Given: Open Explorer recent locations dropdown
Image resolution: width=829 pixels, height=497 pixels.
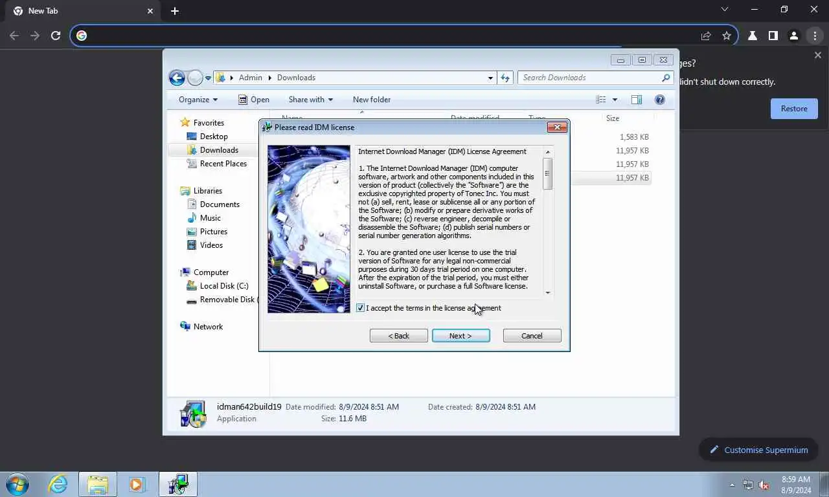Looking at the screenshot, I should pyautogui.click(x=208, y=78).
